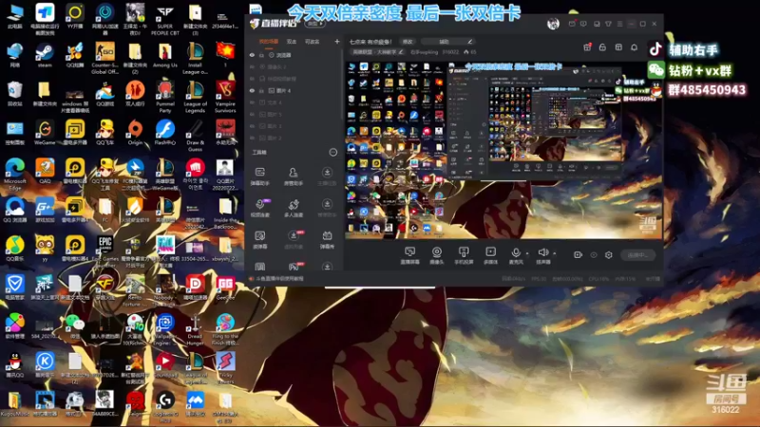Open streaming settings gear icon
Screen dimensions: 760x427
point(609,254)
